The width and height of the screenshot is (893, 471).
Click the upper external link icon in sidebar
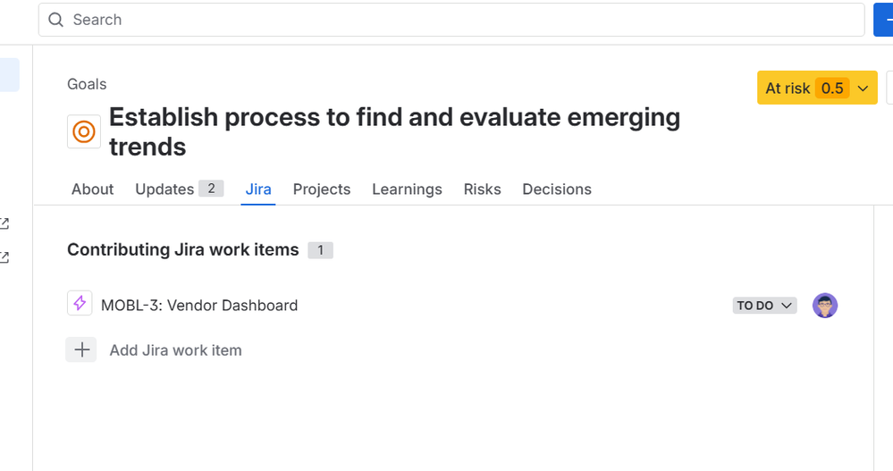[x=4, y=223]
